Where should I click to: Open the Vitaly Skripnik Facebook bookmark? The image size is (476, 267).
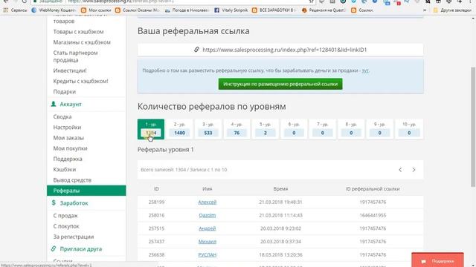coord(231,10)
